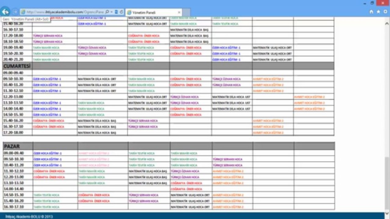Click the 19.50-20.30 time cell

pyautogui.click(x=17, y=54)
